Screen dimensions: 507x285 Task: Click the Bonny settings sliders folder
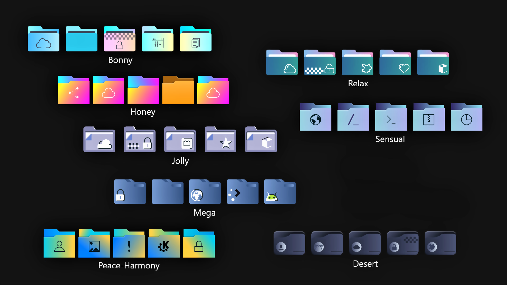coord(157,40)
